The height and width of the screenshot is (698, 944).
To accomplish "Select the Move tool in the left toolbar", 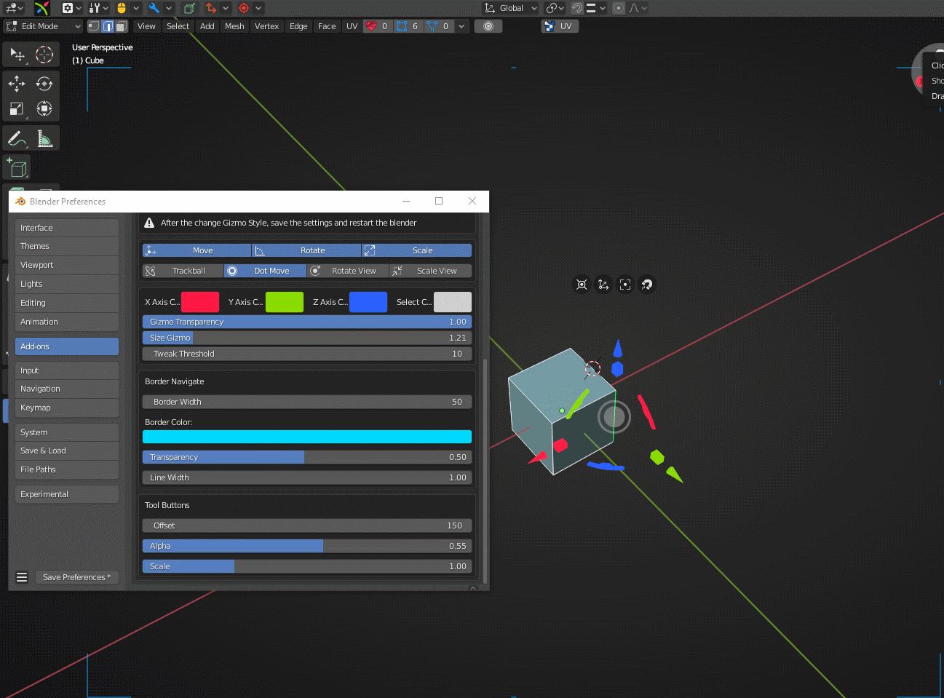I will point(16,84).
